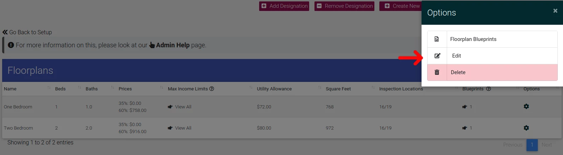563x155 pixels.
Task: Click the 768 square feet value
Action: pos(330,107)
